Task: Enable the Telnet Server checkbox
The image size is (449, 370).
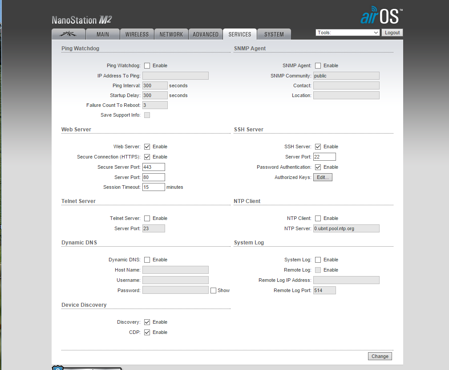Action: 147,218
